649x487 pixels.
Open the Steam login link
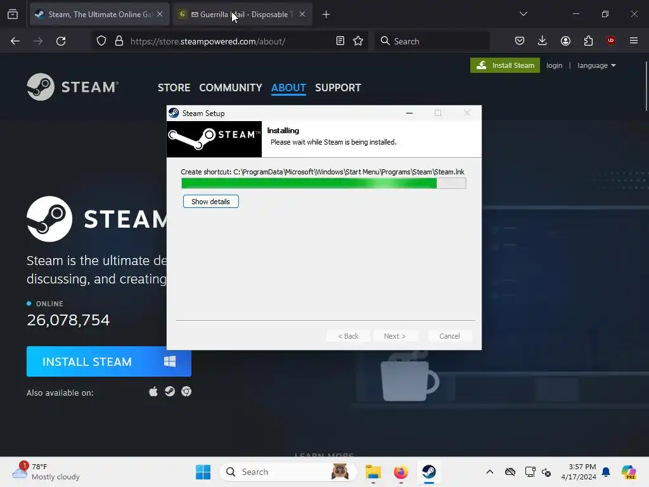(x=554, y=65)
